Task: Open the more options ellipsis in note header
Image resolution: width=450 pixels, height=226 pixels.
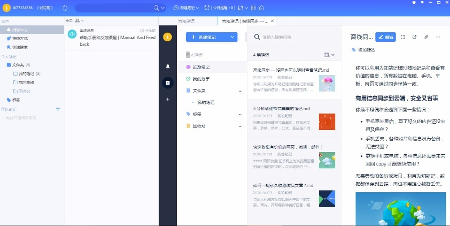Action: click(x=438, y=37)
